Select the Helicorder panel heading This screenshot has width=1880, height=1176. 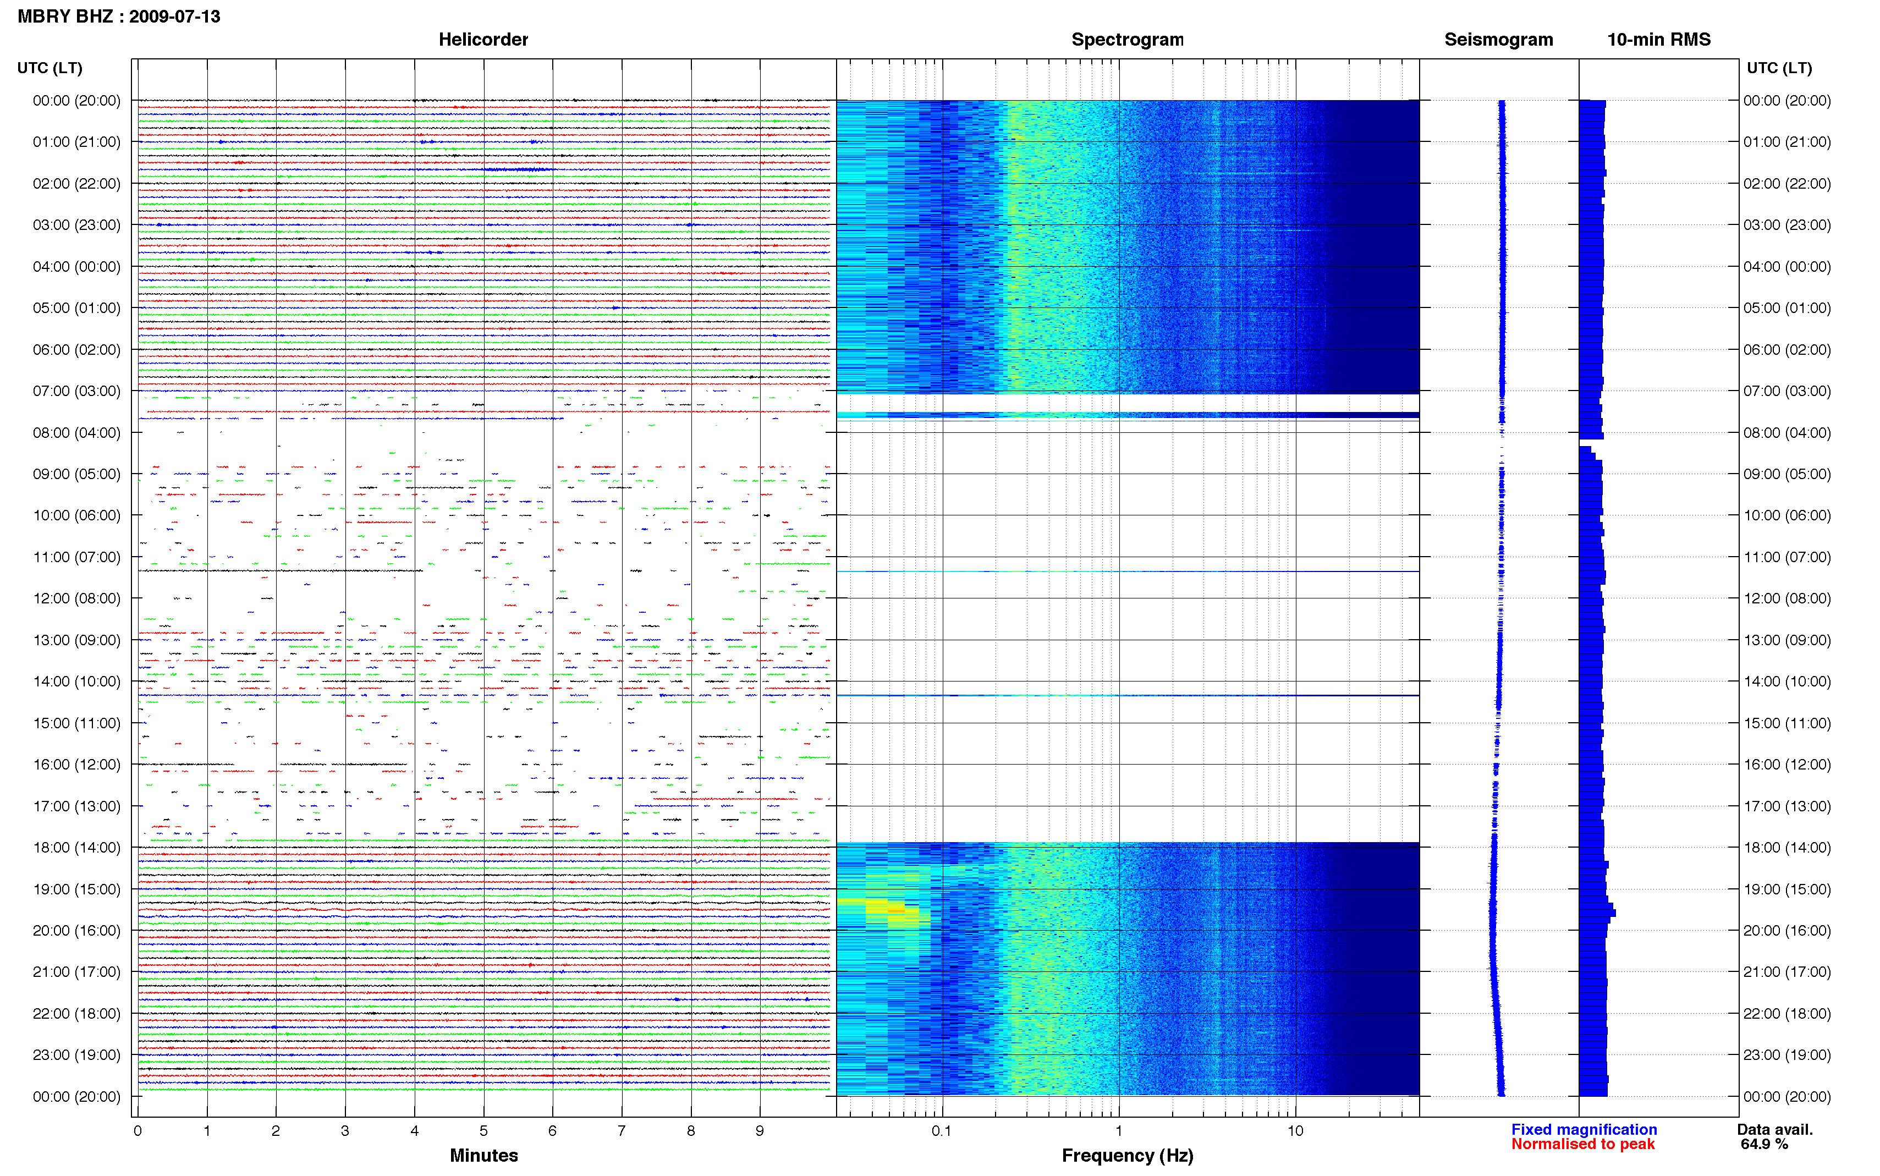coord(483,40)
